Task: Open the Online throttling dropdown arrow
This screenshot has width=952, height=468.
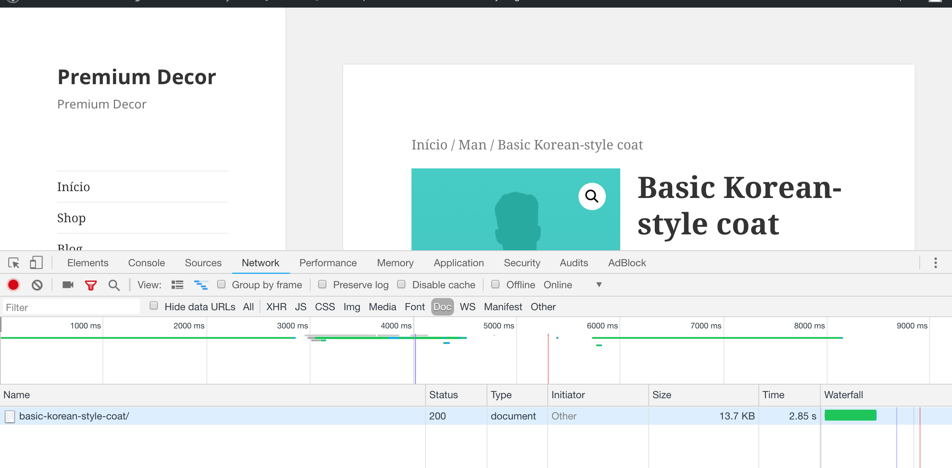Action: click(x=599, y=285)
